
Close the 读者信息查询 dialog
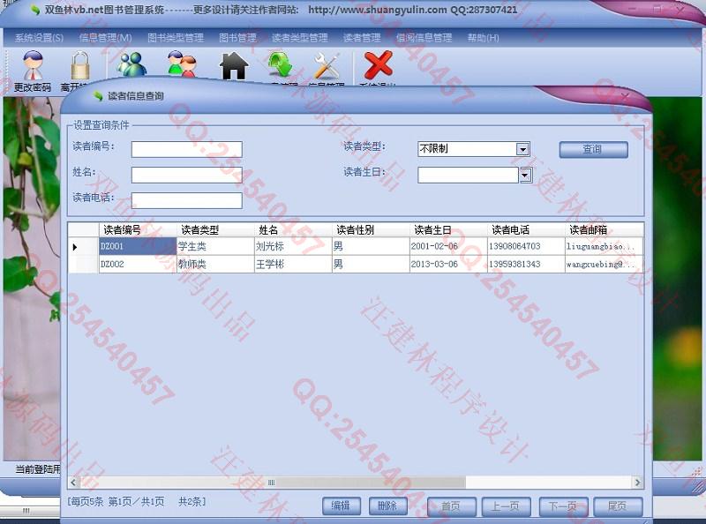625,96
